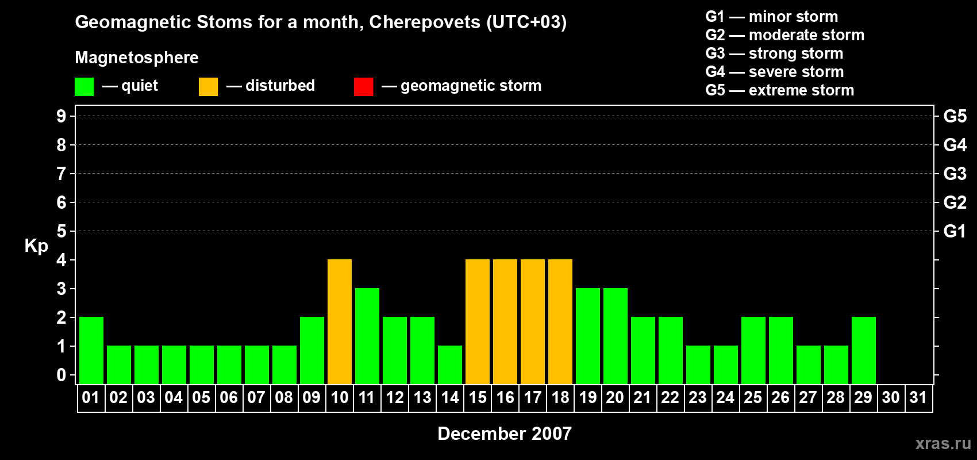Click the orange bar above day 18
Viewport: 977px width, 460px height.
click(x=560, y=321)
